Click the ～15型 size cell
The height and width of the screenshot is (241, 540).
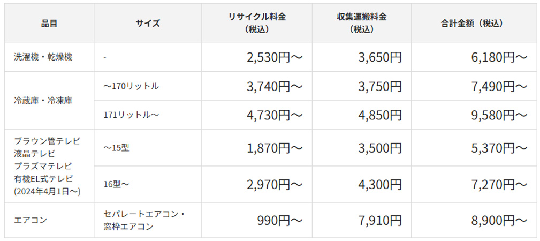(117, 148)
